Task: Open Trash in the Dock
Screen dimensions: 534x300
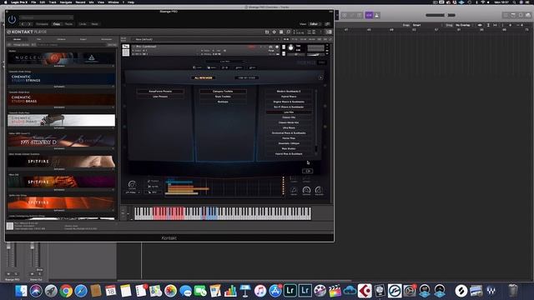Action: (x=513, y=291)
